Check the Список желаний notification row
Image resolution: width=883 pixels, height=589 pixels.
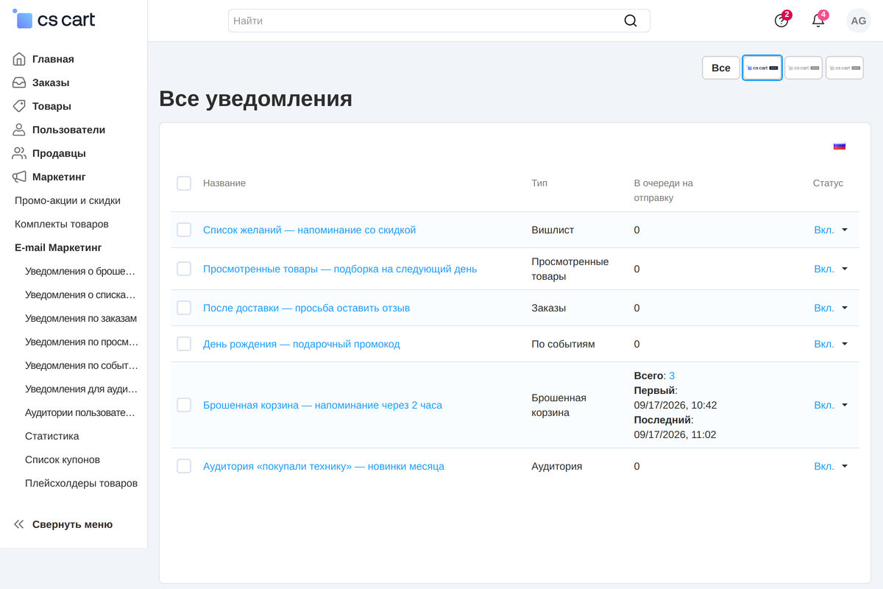point(184,230)
